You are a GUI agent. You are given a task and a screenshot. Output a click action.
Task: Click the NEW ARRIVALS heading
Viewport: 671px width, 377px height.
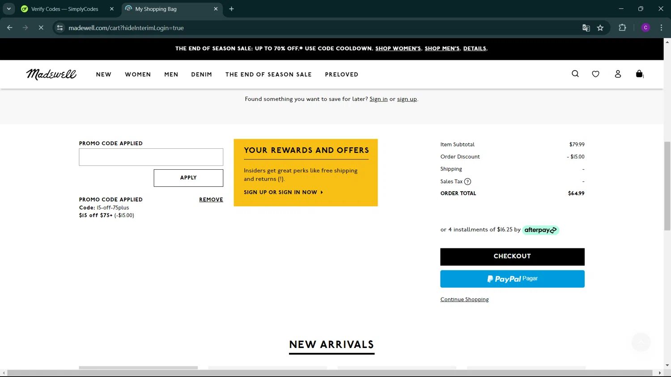(331, 345)
